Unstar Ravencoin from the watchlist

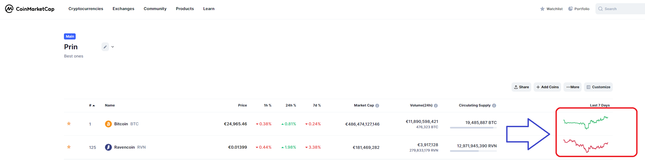(x=69, y=147)
